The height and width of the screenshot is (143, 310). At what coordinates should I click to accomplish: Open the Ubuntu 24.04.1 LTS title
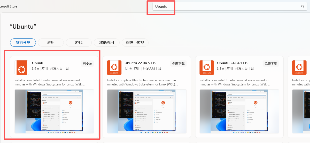click(x=233, y=63)
